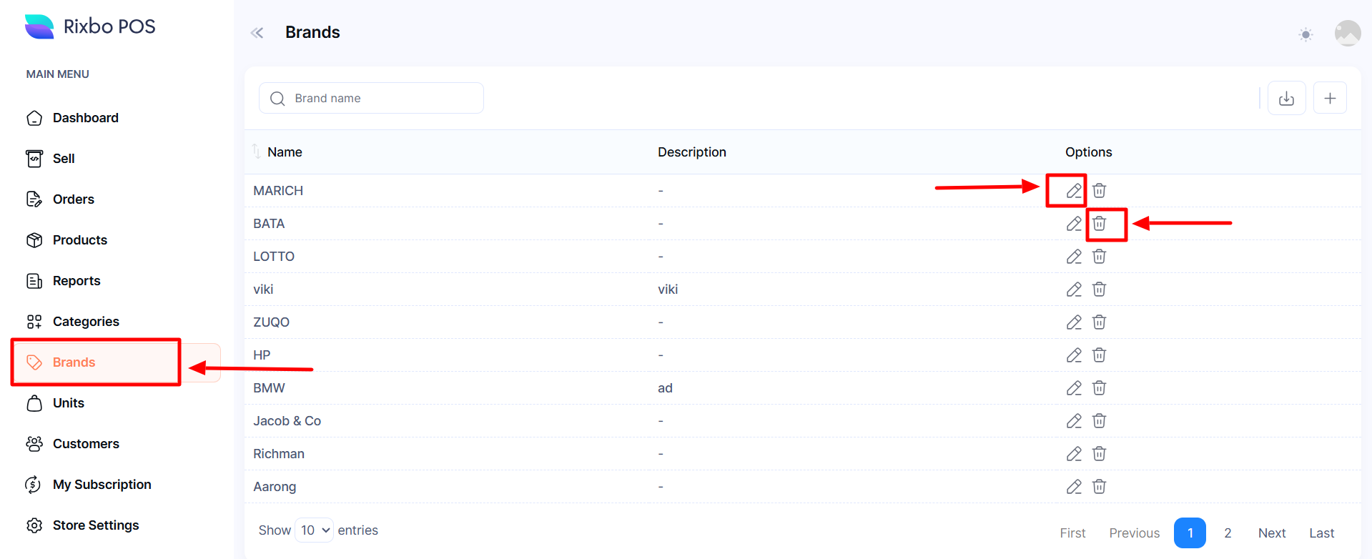
Task: Go to Categories in the sidebar
Action: tap(85, 322)
